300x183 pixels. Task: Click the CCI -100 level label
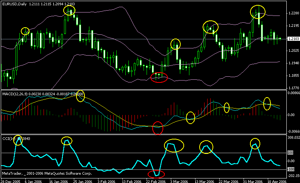(x=291, y=169)
